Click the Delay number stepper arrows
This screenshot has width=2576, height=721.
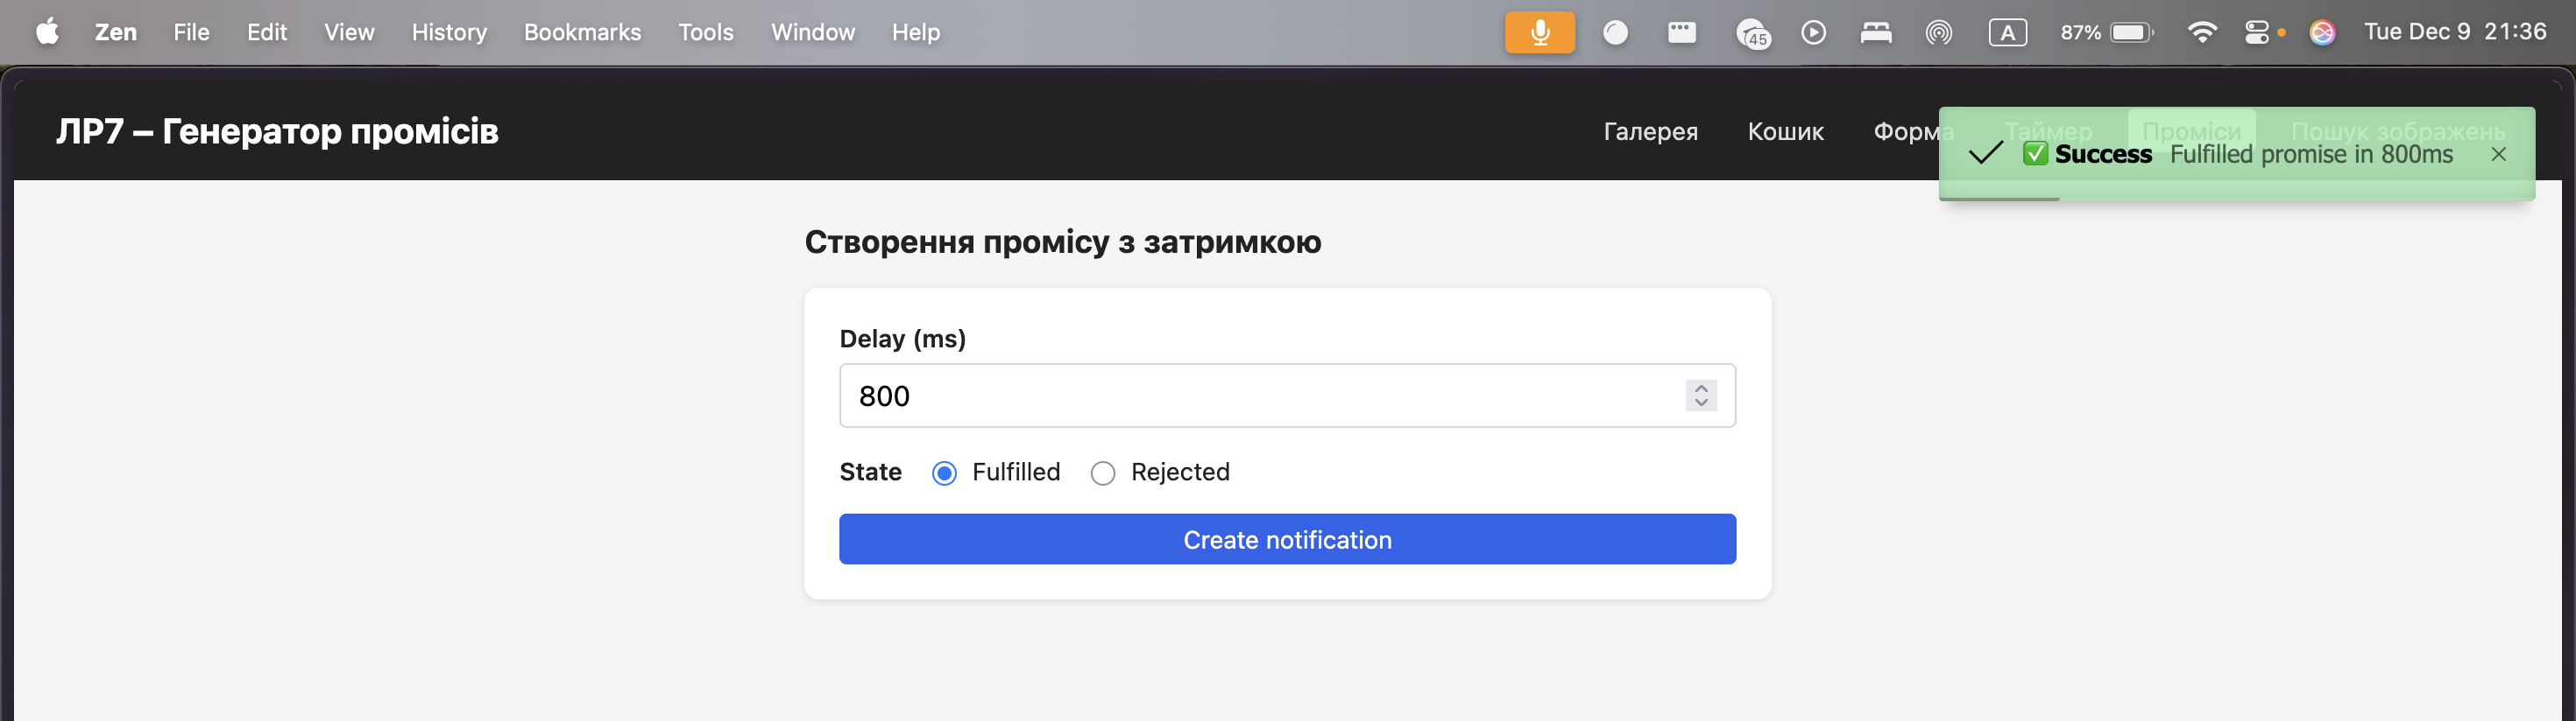[x=1701, y=395]
